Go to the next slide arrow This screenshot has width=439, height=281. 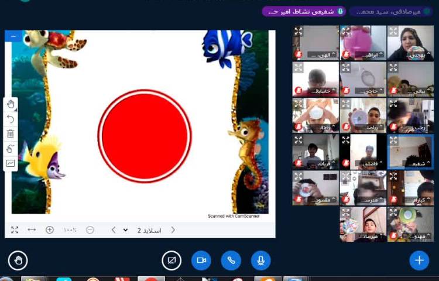point(113,230)
